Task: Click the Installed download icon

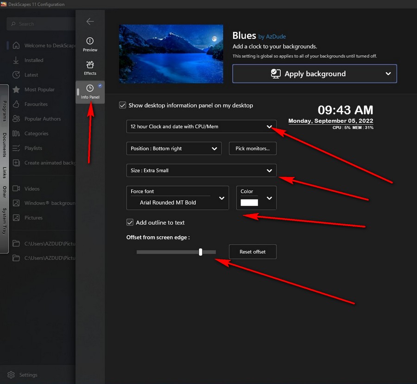Action: coord(16,60)
